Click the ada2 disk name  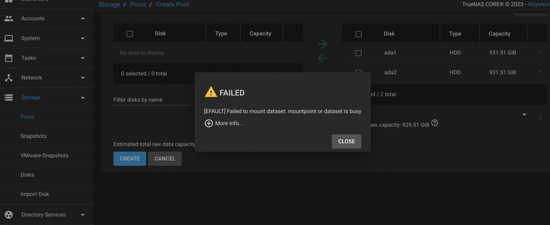[390, 72]
